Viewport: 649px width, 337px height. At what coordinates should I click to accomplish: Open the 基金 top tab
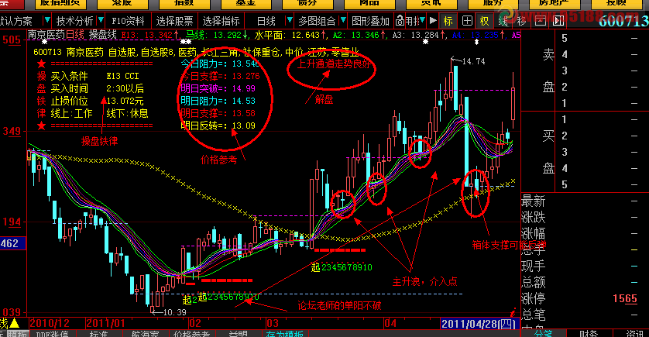pos(246,3)
